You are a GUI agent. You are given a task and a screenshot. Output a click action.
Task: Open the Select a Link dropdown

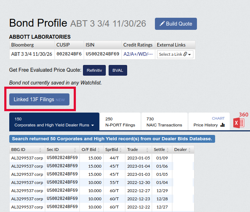coord(175,54)
